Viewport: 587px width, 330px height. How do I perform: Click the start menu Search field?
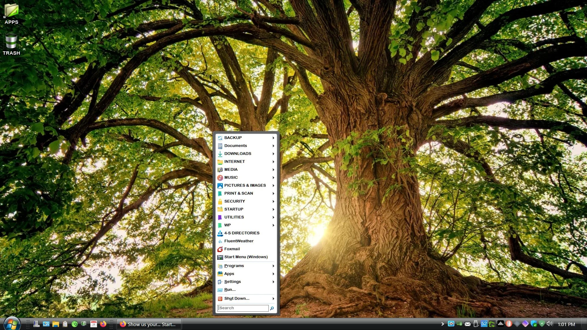click(x=243, y=308)
